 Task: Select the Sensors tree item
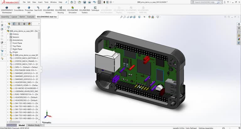(x=14, y=37)
